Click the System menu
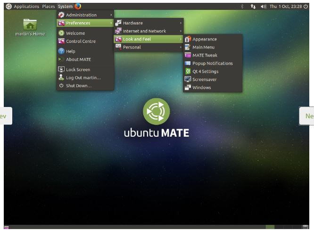This screenshot has width=314, height=230. click(65, 7)
